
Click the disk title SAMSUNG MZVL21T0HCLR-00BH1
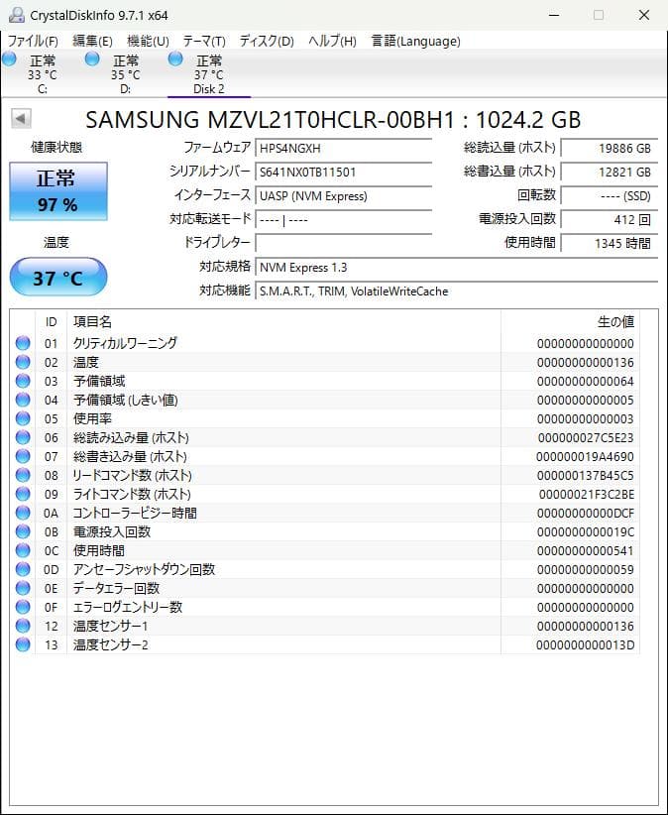(271, 120)
